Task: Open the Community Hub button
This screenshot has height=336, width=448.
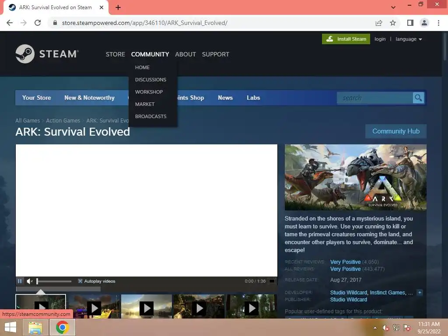Action: click(395, 131)
